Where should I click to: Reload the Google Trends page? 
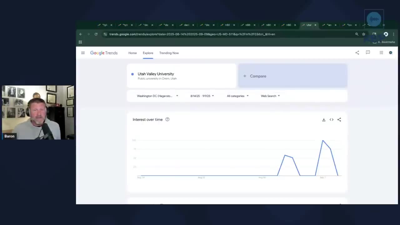(x=96, y=34)
